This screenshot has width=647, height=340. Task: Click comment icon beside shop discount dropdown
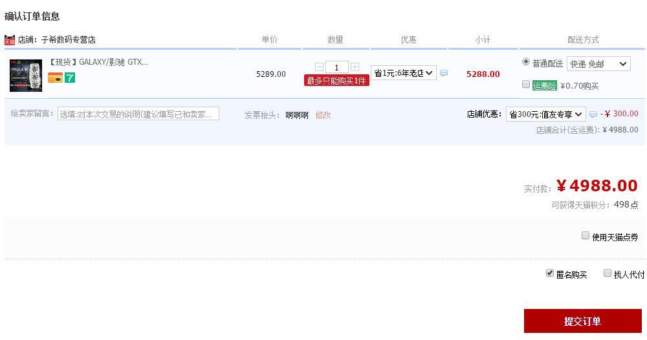593,114
